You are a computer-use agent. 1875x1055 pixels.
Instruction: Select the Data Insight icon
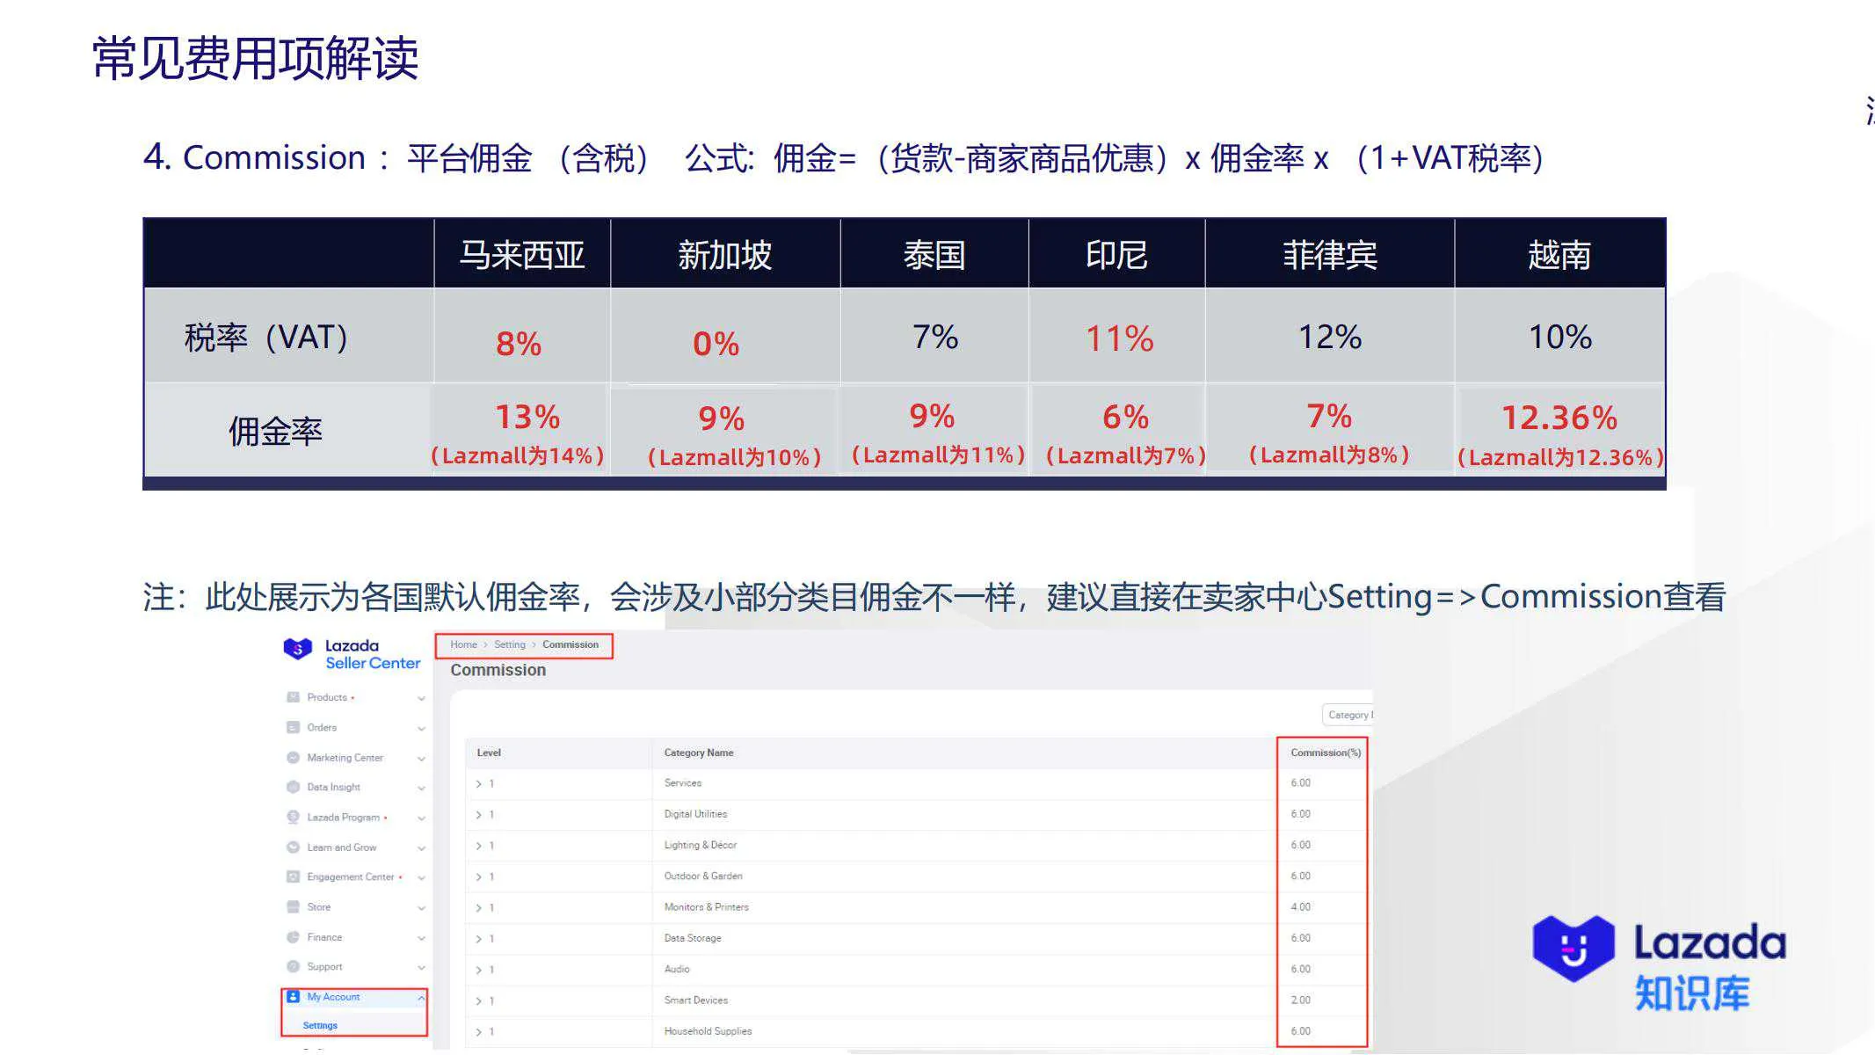point(293,787)
